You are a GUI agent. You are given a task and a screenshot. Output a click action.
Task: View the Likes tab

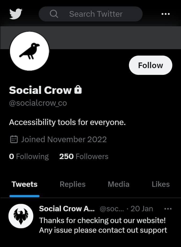[x=160, y=184]
